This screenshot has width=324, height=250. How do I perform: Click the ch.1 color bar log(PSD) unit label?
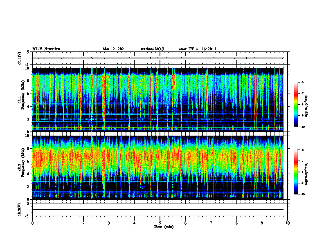point(306,107)
